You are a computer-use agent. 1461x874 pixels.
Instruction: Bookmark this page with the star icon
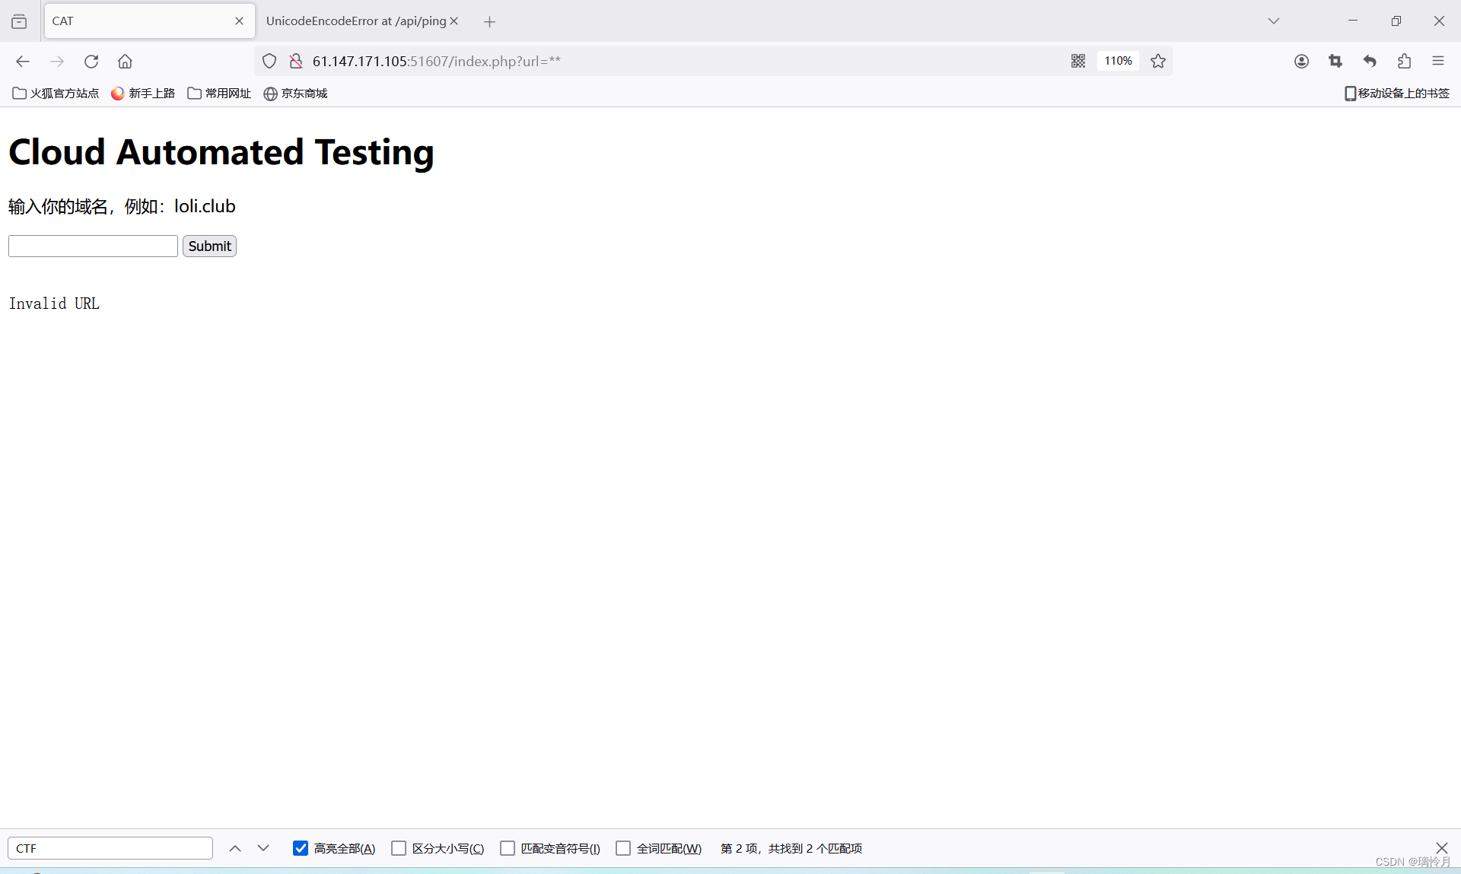point(1157,61)
